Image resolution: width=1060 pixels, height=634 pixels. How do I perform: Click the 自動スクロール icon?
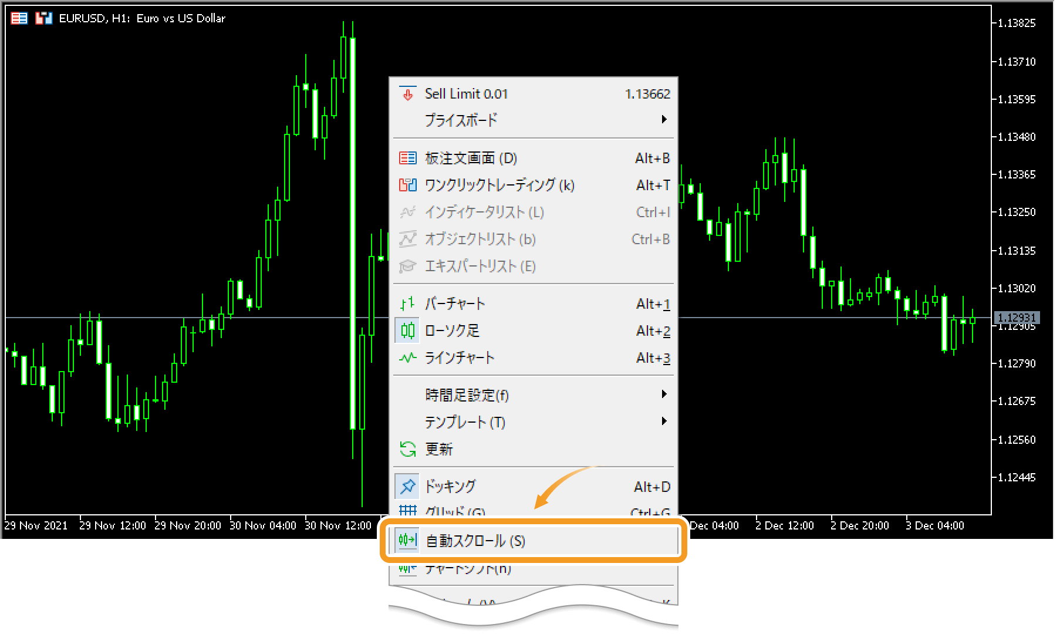[408, 540]
